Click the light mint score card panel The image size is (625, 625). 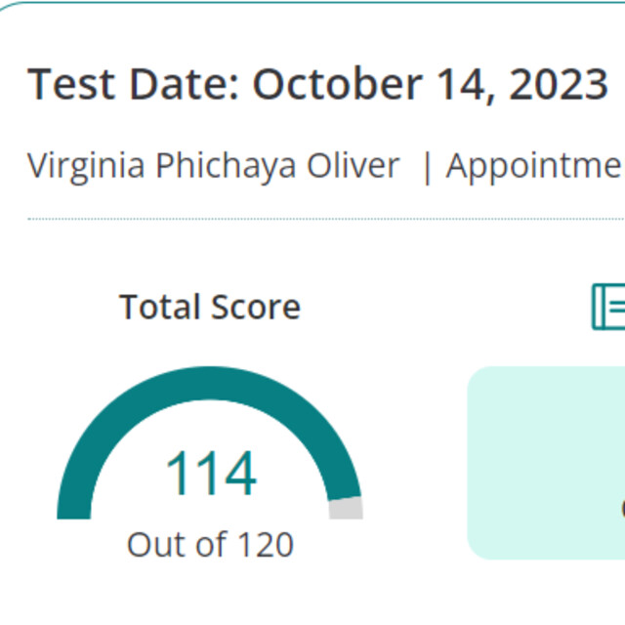(x=546, y=463)
